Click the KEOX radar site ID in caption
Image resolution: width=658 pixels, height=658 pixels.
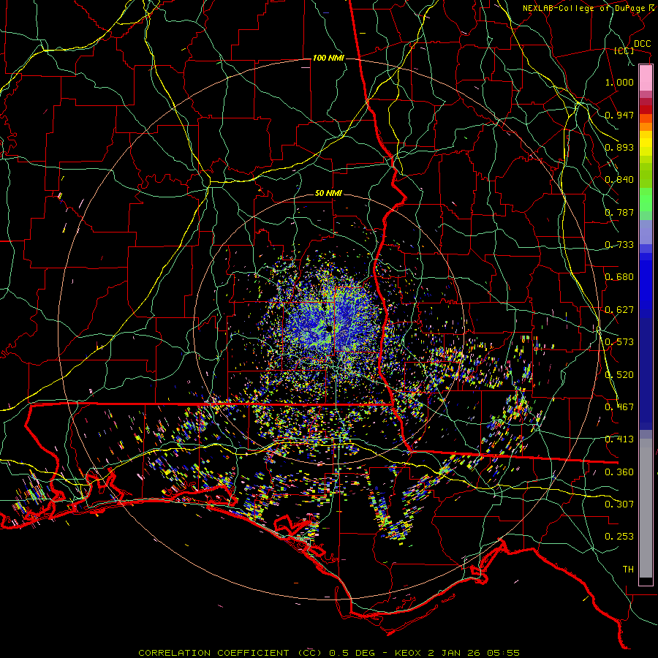pos(406,653)
